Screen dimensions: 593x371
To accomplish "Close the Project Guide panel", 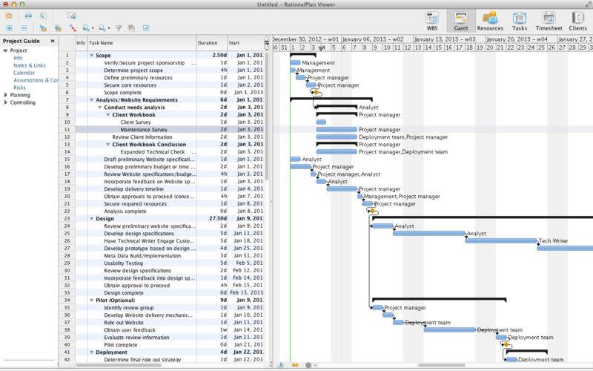I will [53, 41].
